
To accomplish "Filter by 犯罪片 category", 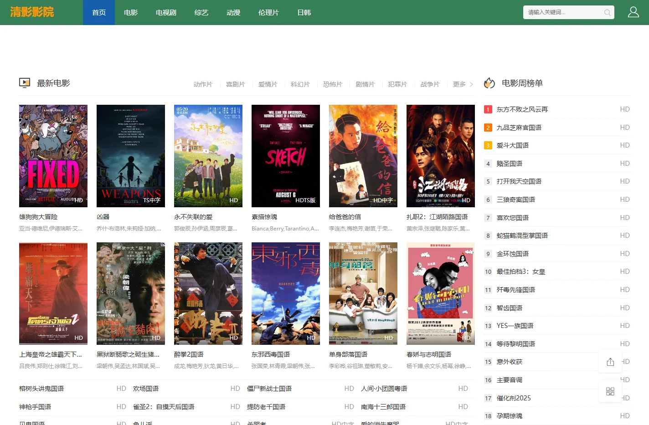I will click(x=397, y=84).
